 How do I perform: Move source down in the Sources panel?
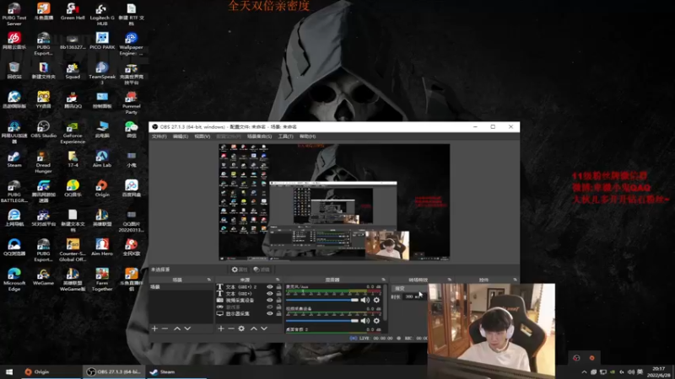[264, 328]
